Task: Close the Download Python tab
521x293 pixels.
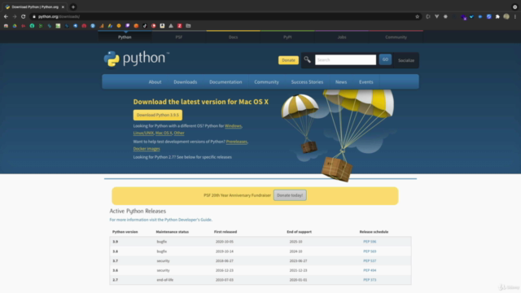Action: 63,7
